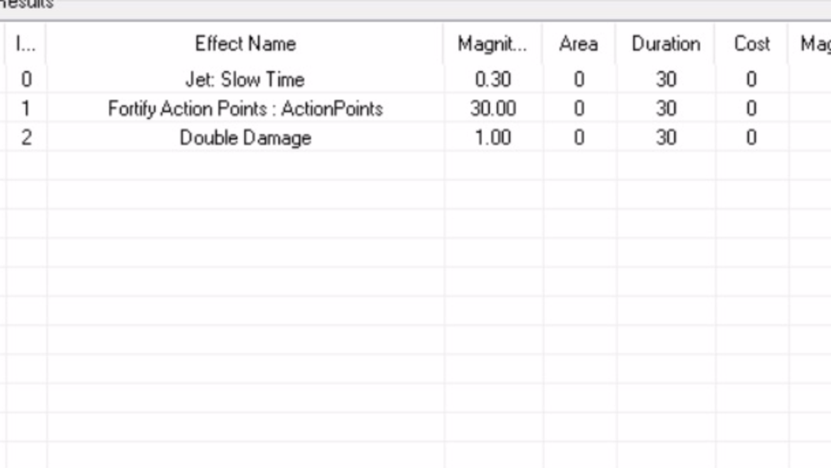Viewport: 831px width, 468px height.
Task: Click magnitude value 30.00
Action: click(493, 109)
